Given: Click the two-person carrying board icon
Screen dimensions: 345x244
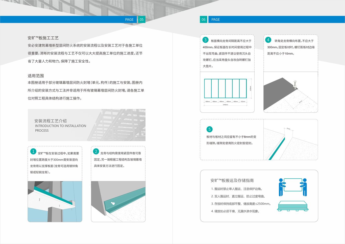Looking at the screenshot, I should point(293,187).
